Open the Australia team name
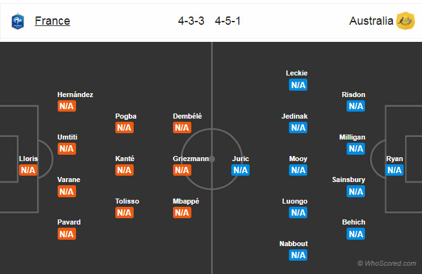Screen dimensions: 422x274 pos(371,21)
